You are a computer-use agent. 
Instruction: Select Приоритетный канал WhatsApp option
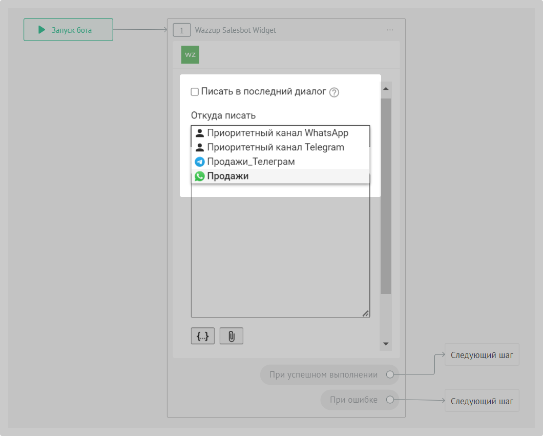coord(277,133)
